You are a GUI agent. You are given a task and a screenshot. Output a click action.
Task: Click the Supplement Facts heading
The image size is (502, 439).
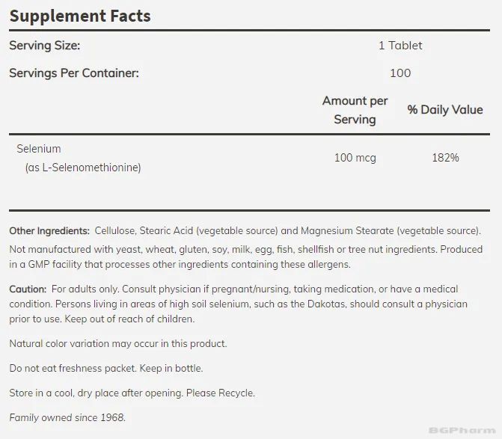(x=79, y=15)
